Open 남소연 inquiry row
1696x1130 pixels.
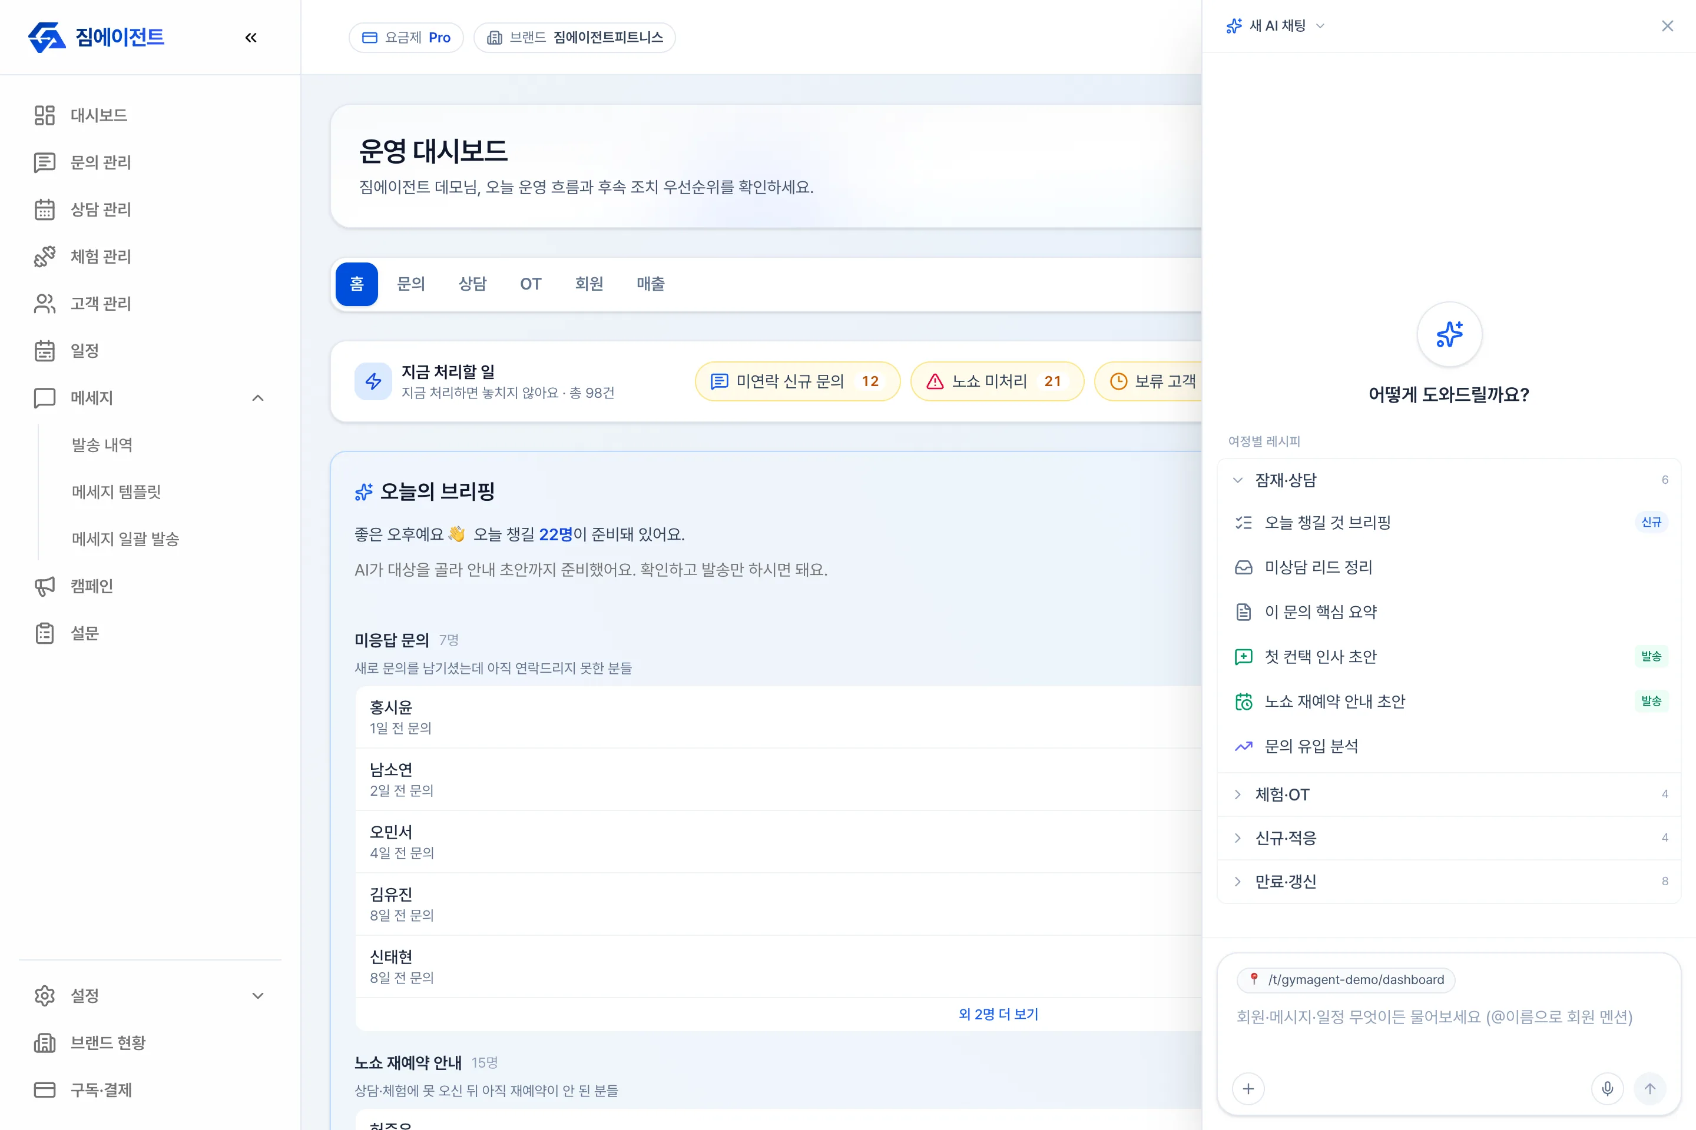[x=779, y=780]
